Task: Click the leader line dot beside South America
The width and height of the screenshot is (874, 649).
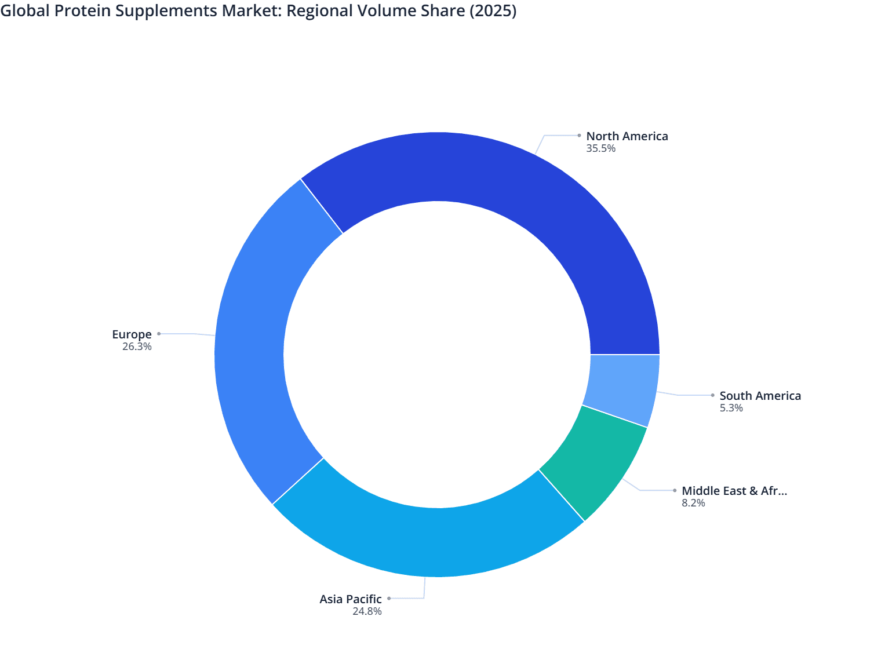Action: click(712, 395)
